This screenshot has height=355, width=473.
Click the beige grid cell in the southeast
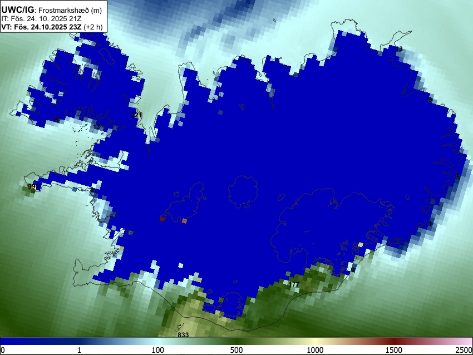pyautogui.click(x=361, y=244)
